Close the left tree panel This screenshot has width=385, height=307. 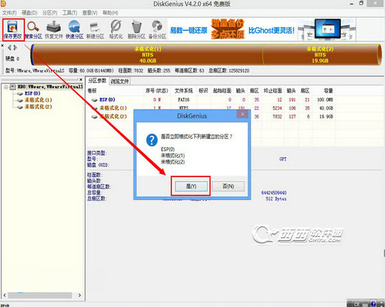[x=81, y=80]
